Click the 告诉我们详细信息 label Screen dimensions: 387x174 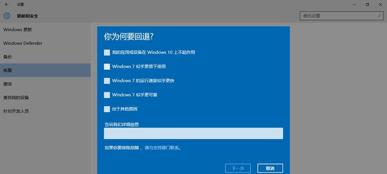pyautogui.click(x=121, y=124)
